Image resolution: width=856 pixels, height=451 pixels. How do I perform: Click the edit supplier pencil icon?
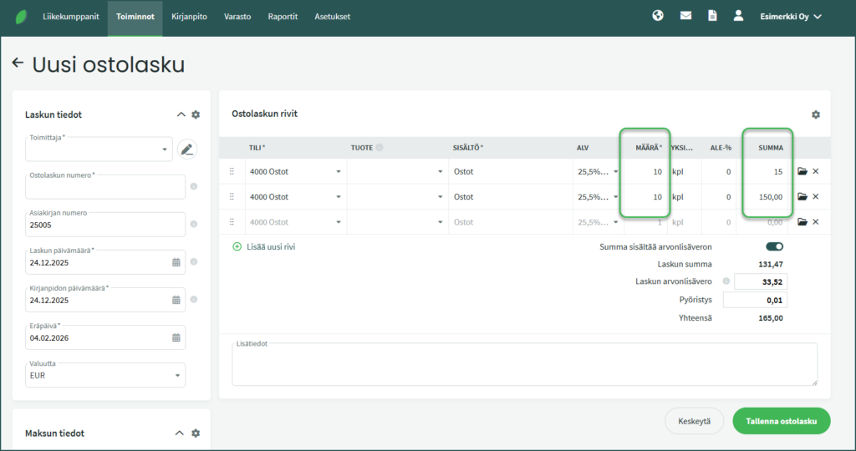click(x=187, y=149)
